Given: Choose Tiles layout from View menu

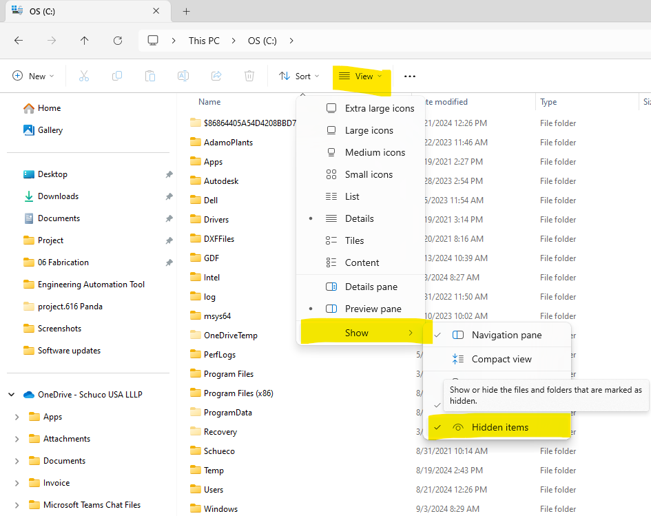Looking at the screenshot, I should point(354,240).
